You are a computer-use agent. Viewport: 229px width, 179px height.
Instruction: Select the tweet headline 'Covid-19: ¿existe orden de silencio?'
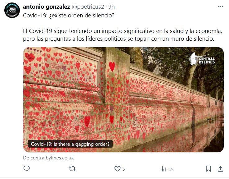pos(69,15)
